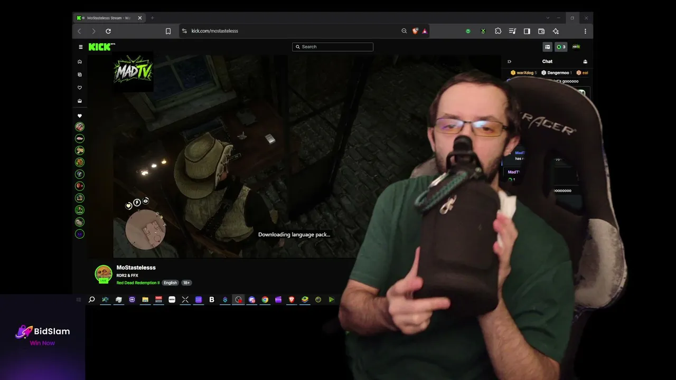This screenshot has width=676, height=380.
Task: Bookmark this page with the bookmark icon
Action: (x=168, y=31)
